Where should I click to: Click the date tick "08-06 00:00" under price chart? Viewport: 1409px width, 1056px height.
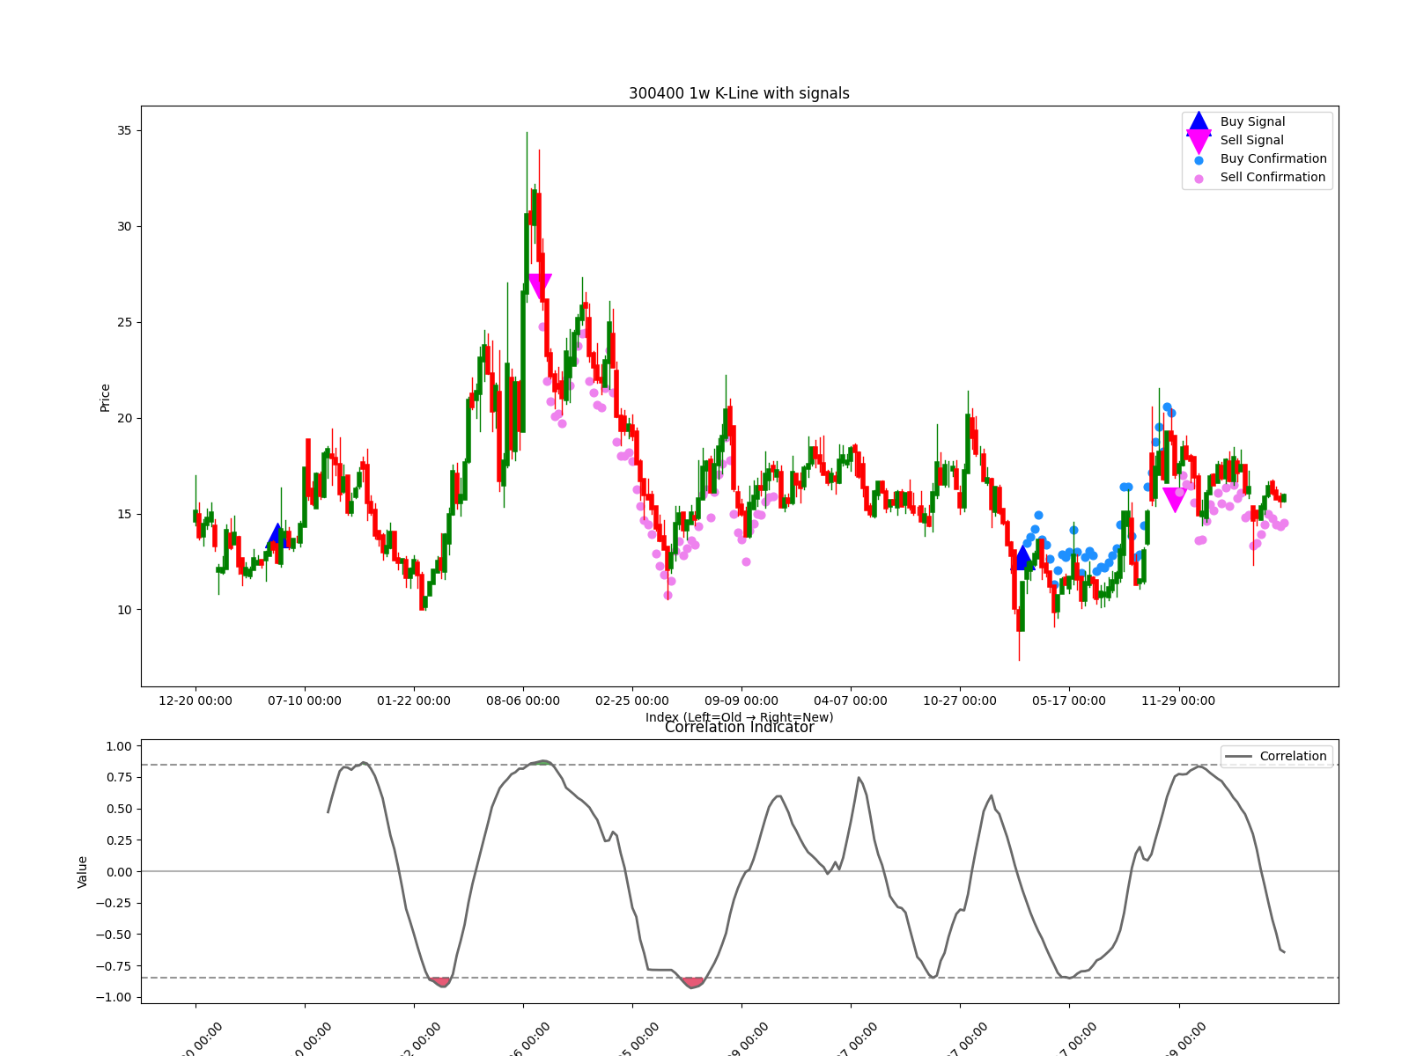(x=523, y=701)
